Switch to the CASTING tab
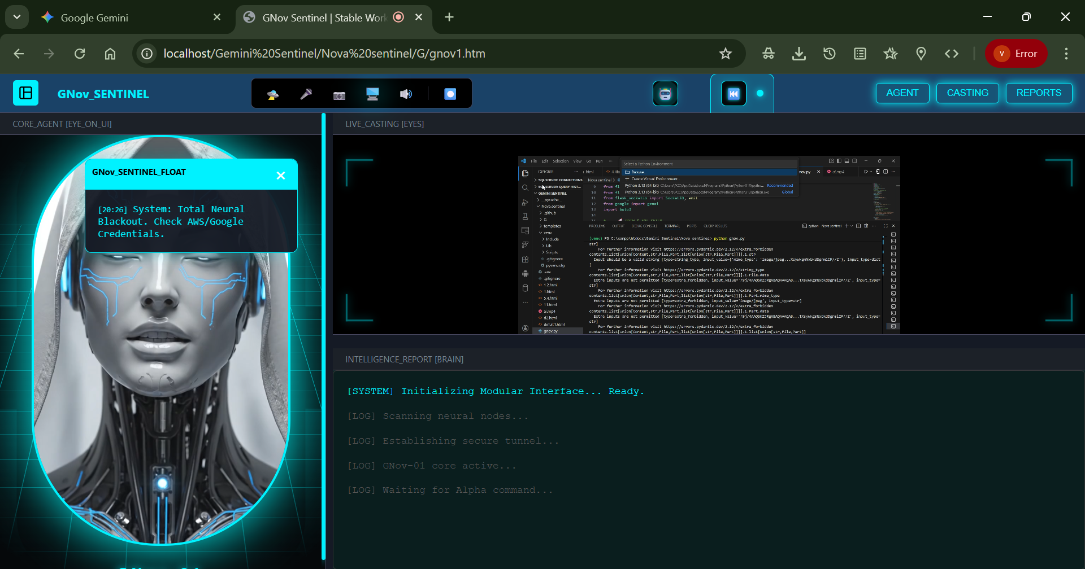Screen dimensions: 1085x569 (x=967, y=93)
